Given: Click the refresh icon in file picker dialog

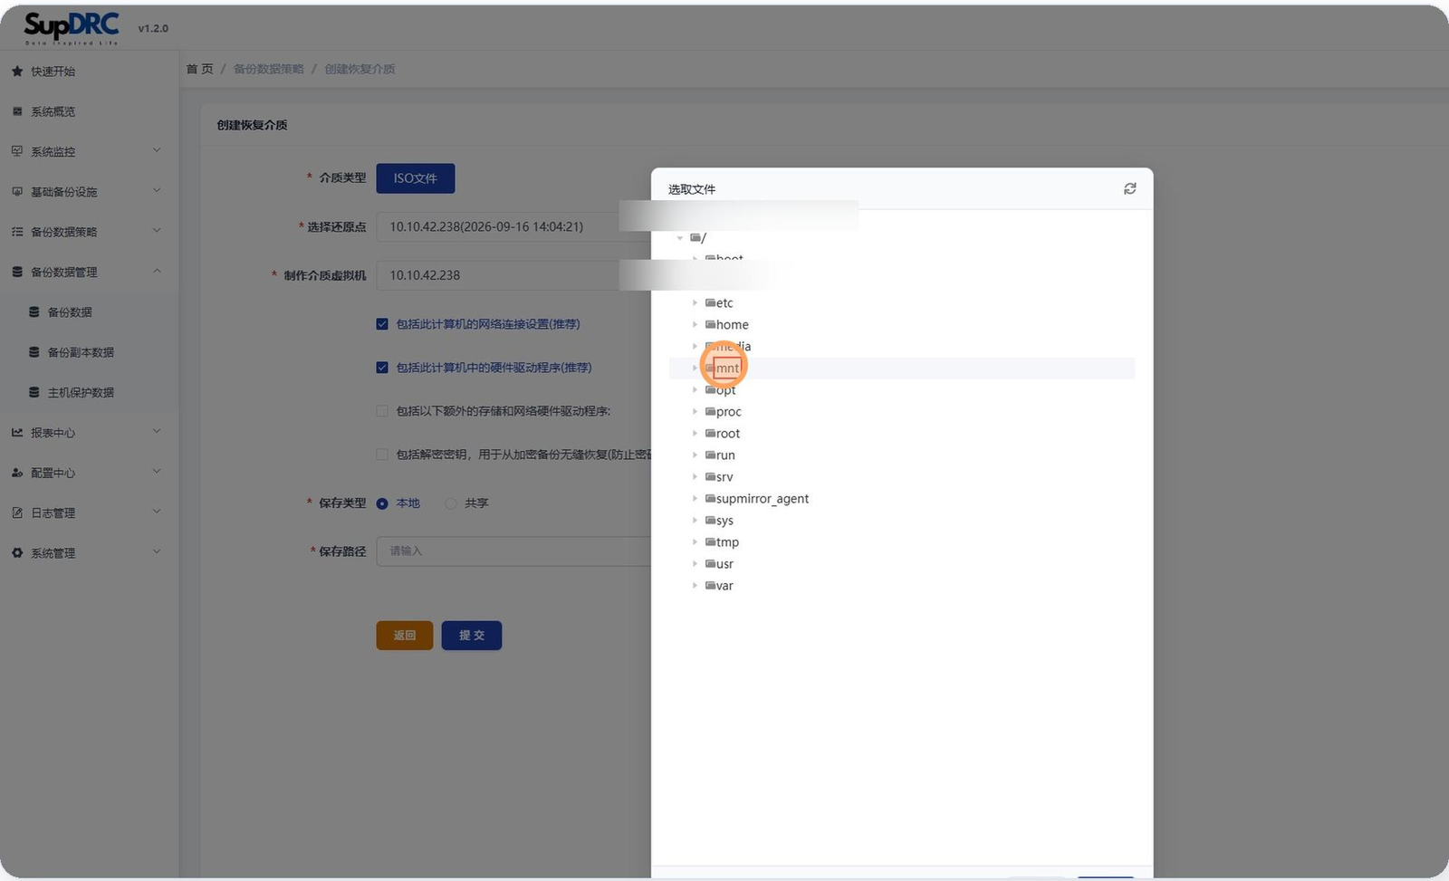Looking at the screenshot, I should 1129,188.
